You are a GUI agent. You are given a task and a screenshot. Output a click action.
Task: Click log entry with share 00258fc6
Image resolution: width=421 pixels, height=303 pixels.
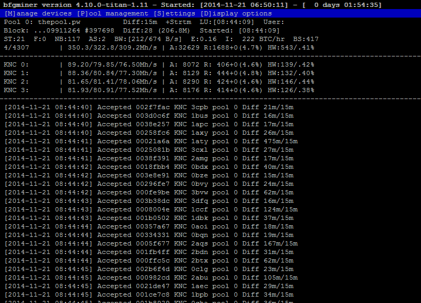(x=149, y=133)
